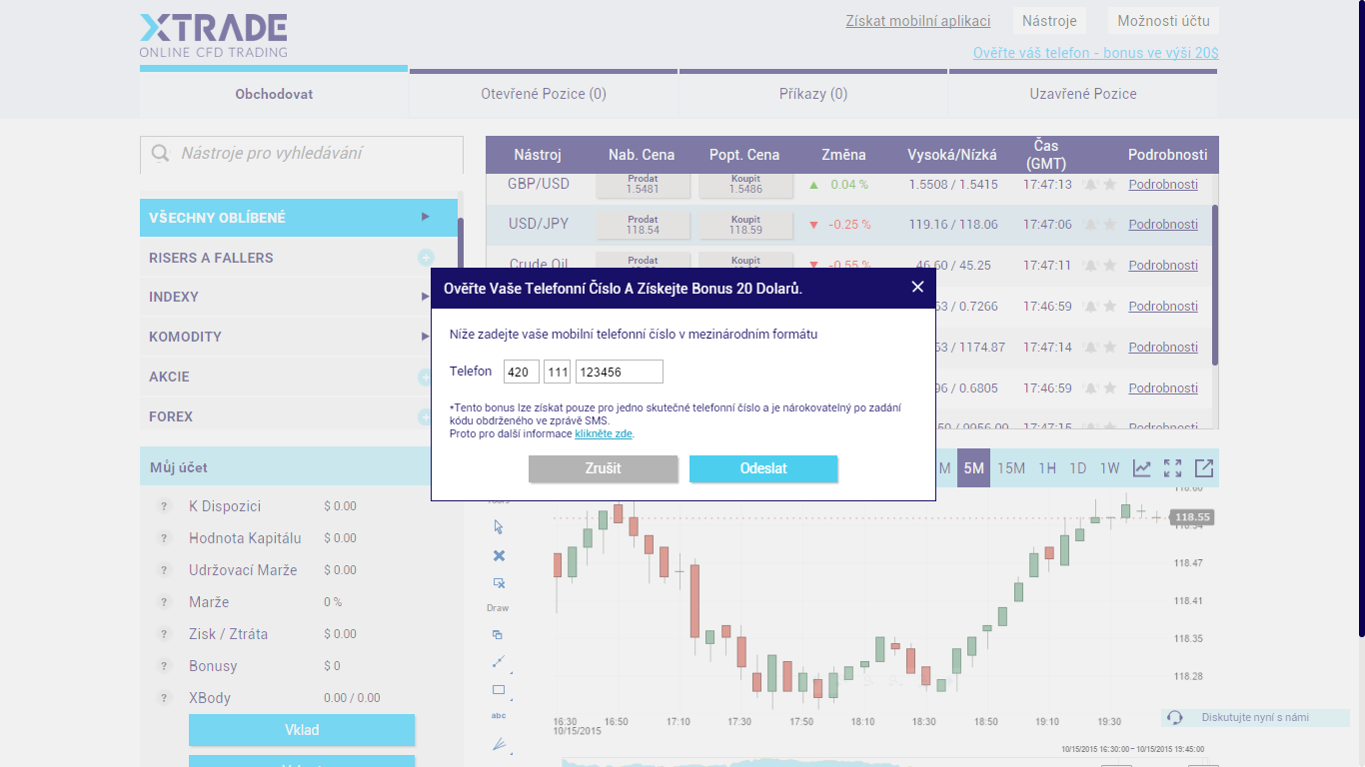Click the instruments table scrollbar
The height and width of the screenshot is (767, 1365).
[1215, 285]
